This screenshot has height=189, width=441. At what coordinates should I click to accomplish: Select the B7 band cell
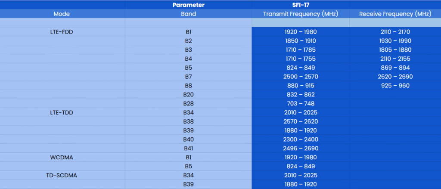point(188,76)
